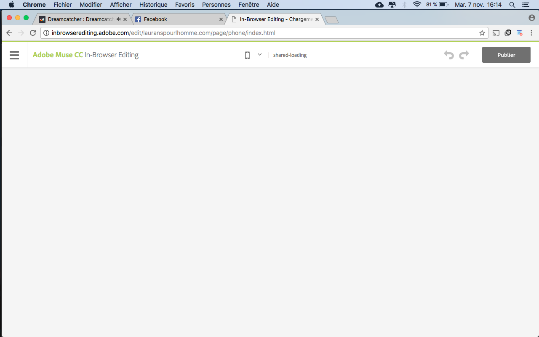Close the Dreamcatcher tab
The width and height of the screenshot is (539, 337).
pyautogui.click(x=125, y=19)
